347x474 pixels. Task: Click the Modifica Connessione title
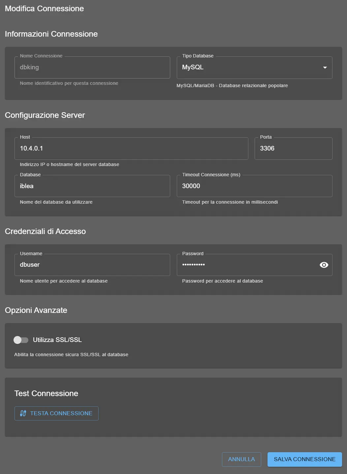(44, 9)
